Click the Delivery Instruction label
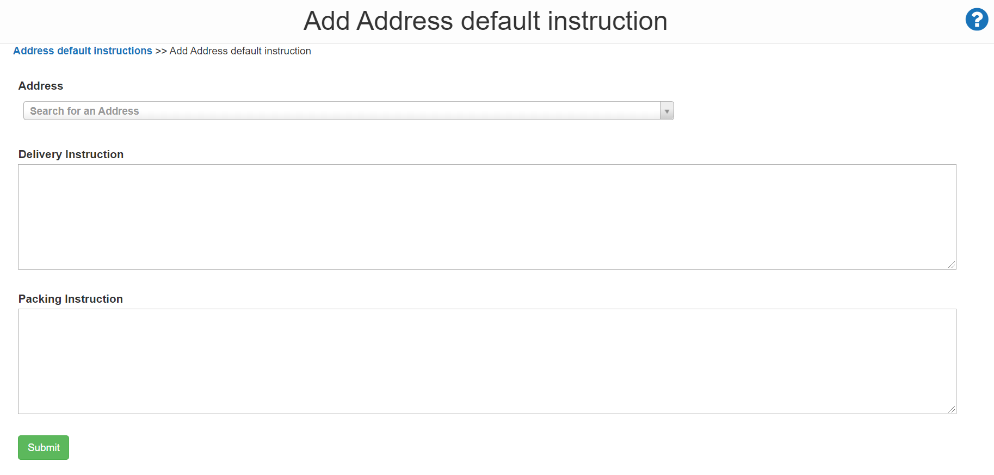This screenshot has width=994, height=475. click(x=71, y=154)
